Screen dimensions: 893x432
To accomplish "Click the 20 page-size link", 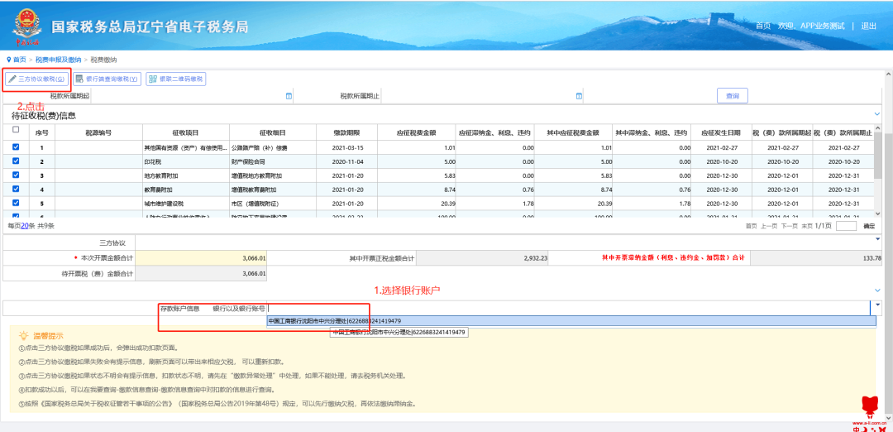I will tap(25, 226).
